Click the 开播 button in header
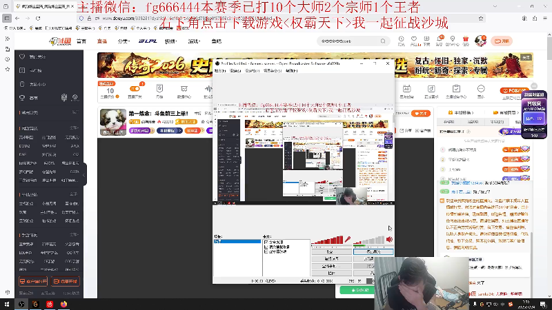Viewport: 552px width, 310px height. [x=502, y=41]
